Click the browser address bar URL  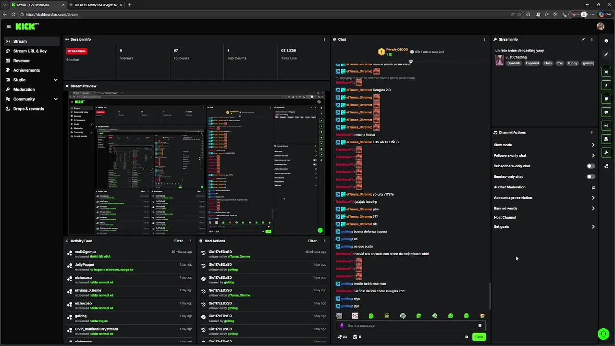[x=52, y=14]
